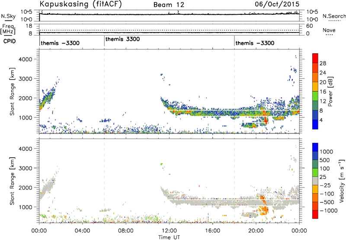The height and width of the screenshot is (240, 346).
Task: Click the 24 label on the power colorbar
Action: [323, 73]
